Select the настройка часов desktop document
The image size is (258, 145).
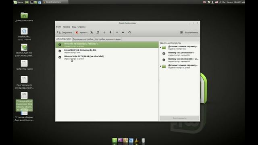click(x=24, y=65)
